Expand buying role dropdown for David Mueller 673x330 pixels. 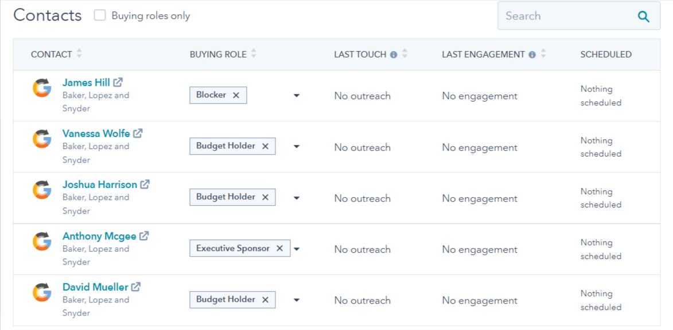[296, 300]
